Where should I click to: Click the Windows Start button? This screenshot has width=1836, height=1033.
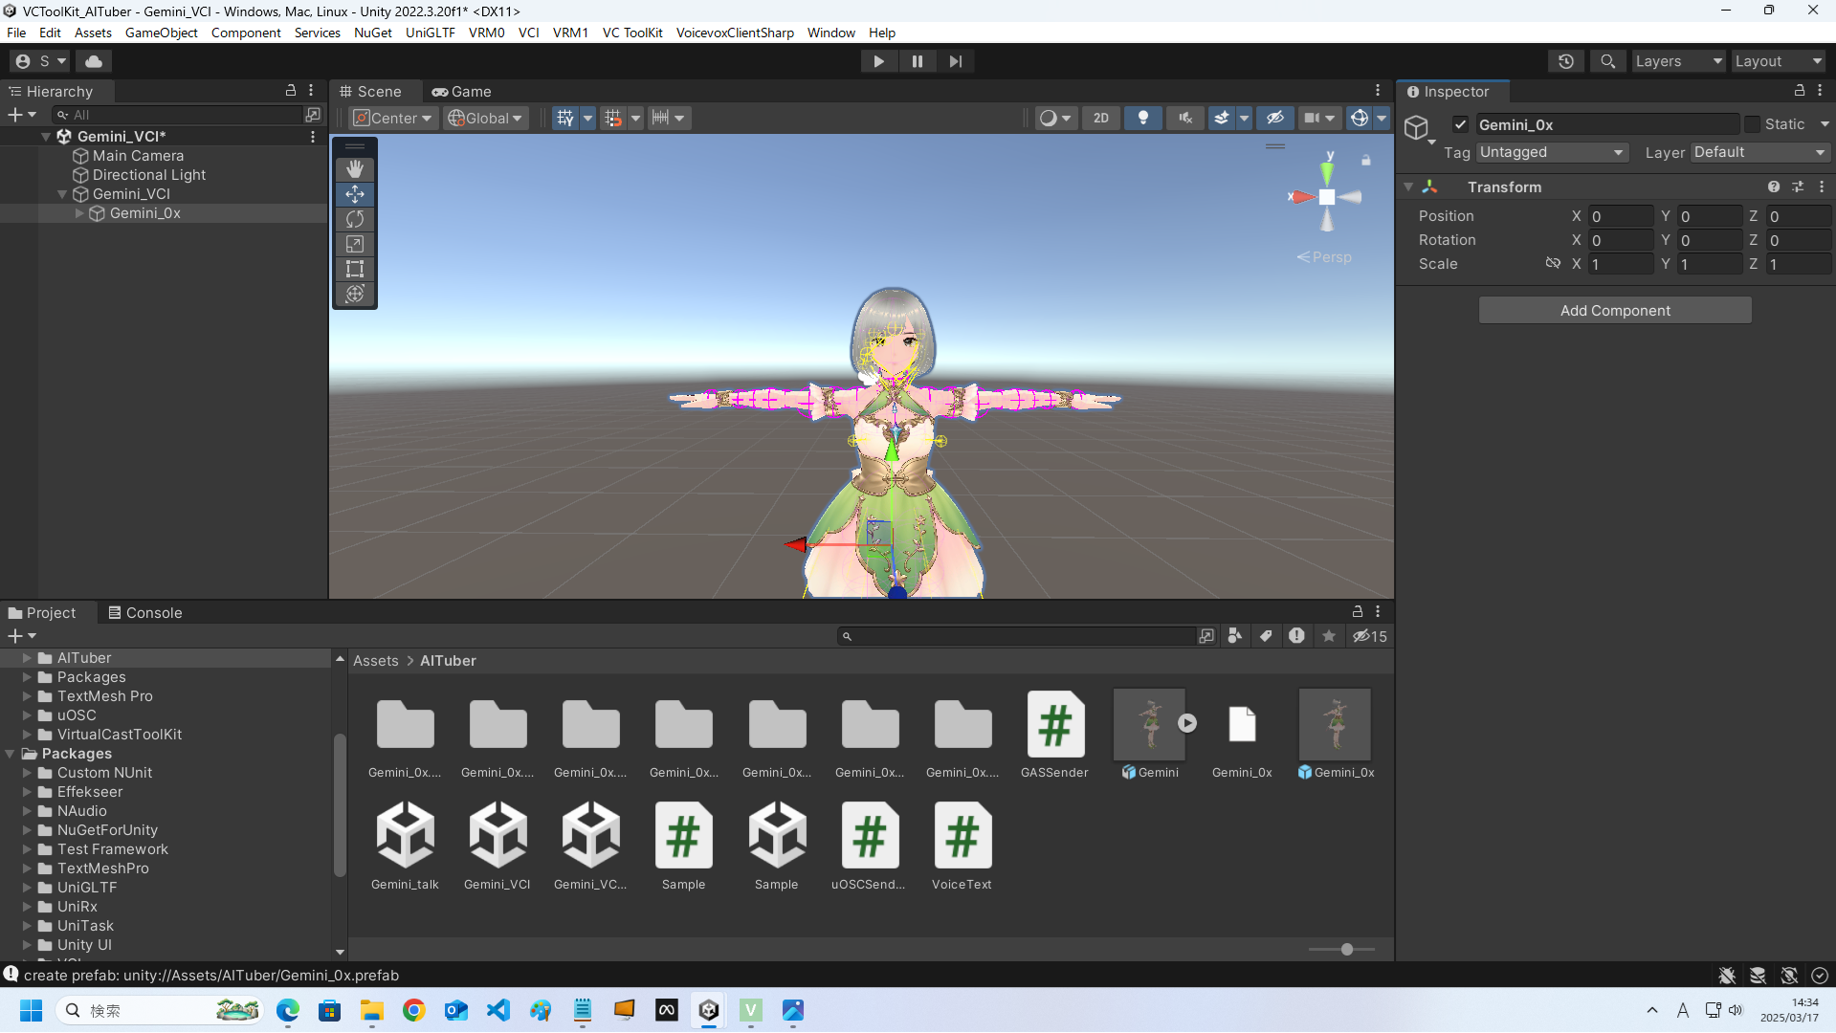32,1010
